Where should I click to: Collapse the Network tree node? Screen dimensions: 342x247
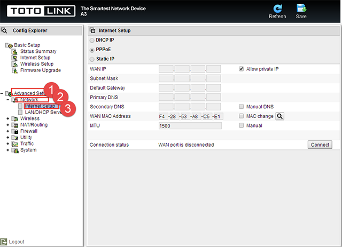point(8,100)
